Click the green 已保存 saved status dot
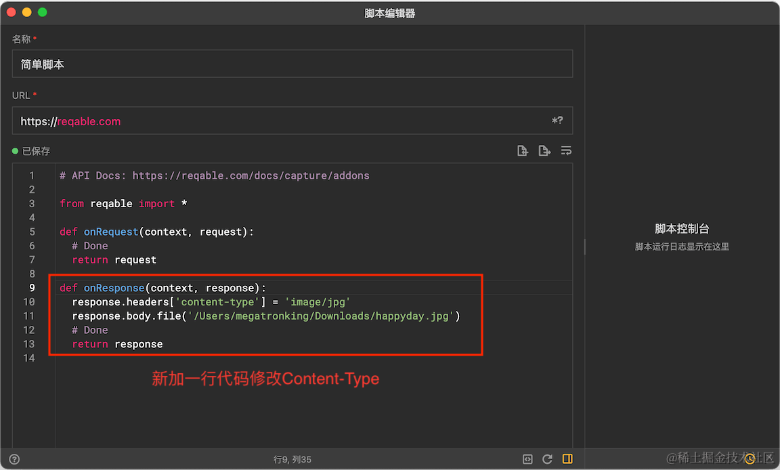Screen dimensions: 780x470 pos(15,151)
